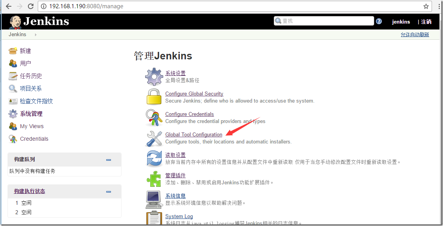Open Configure Global Security link
This screenshot has width=443, height=226.
194,94
